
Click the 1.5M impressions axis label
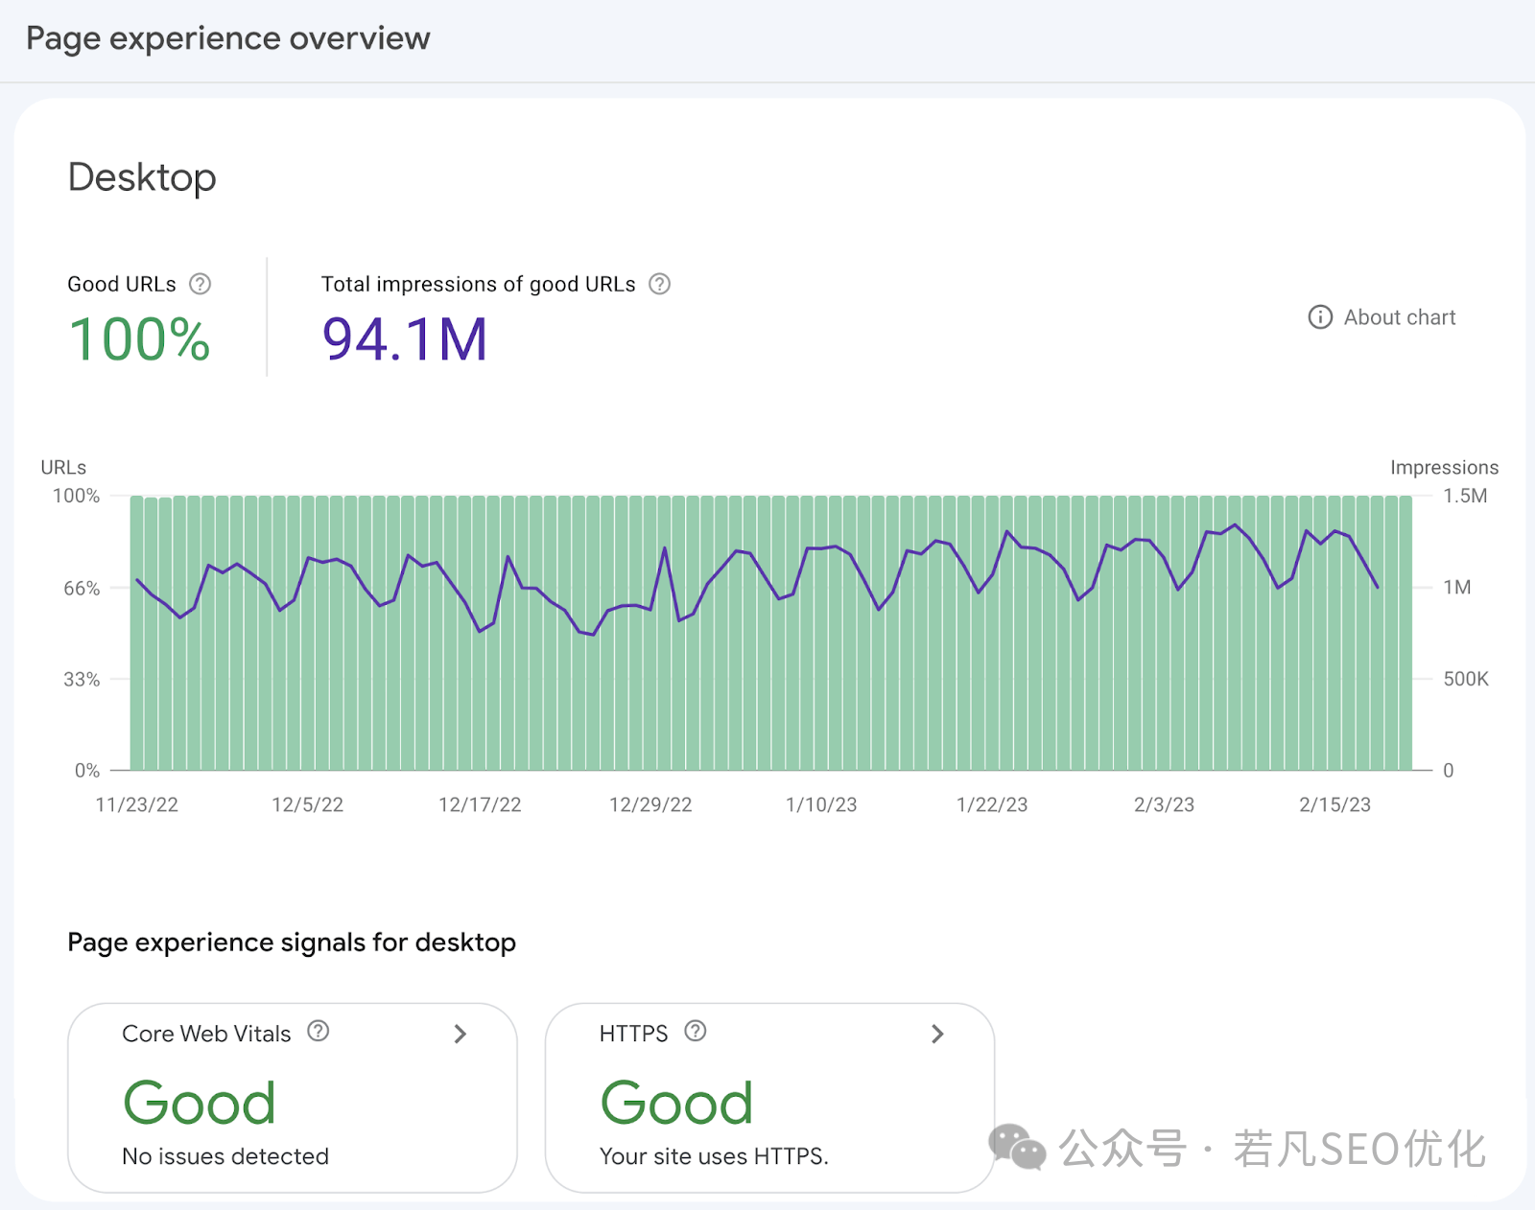(x=1465, y=496)
